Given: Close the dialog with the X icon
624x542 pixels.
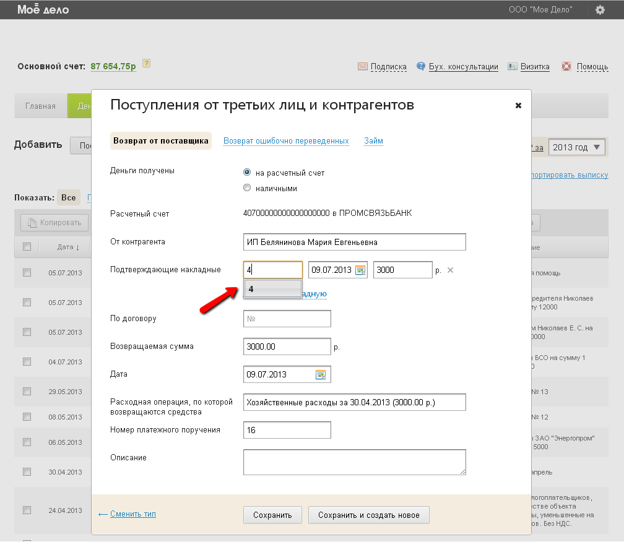Looking at the screenshot, I should [x=518, y=105].
